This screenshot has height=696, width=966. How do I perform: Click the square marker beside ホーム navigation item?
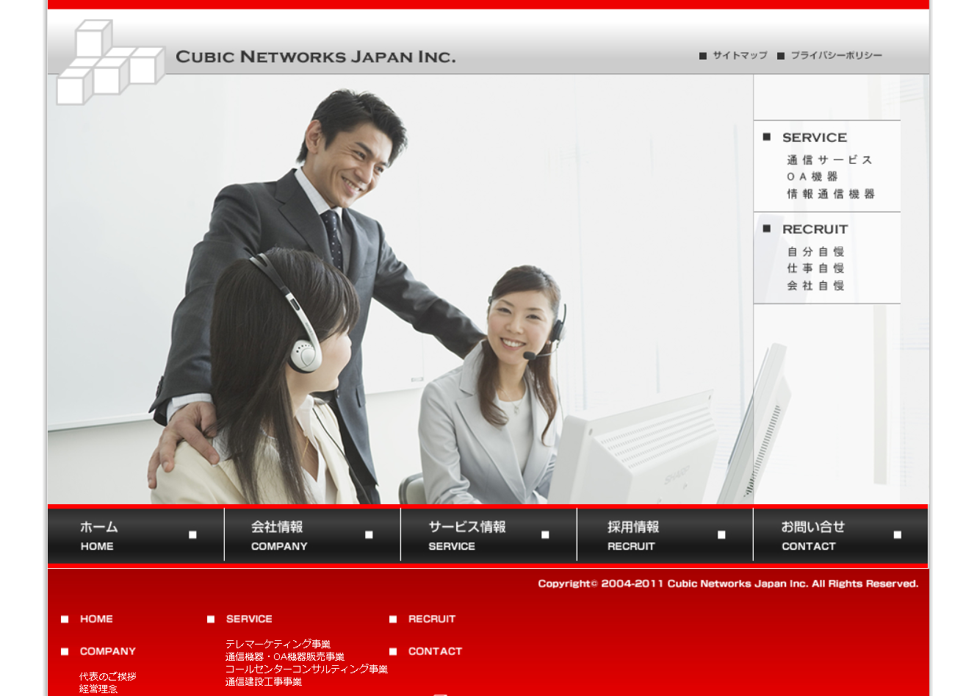coord(192,534)
